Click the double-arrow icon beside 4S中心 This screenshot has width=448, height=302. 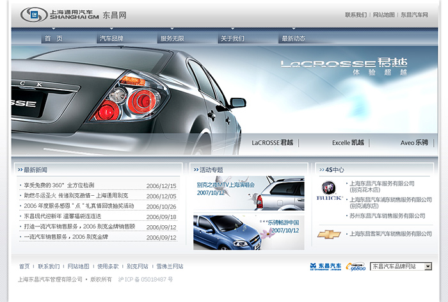pos(322,170)
